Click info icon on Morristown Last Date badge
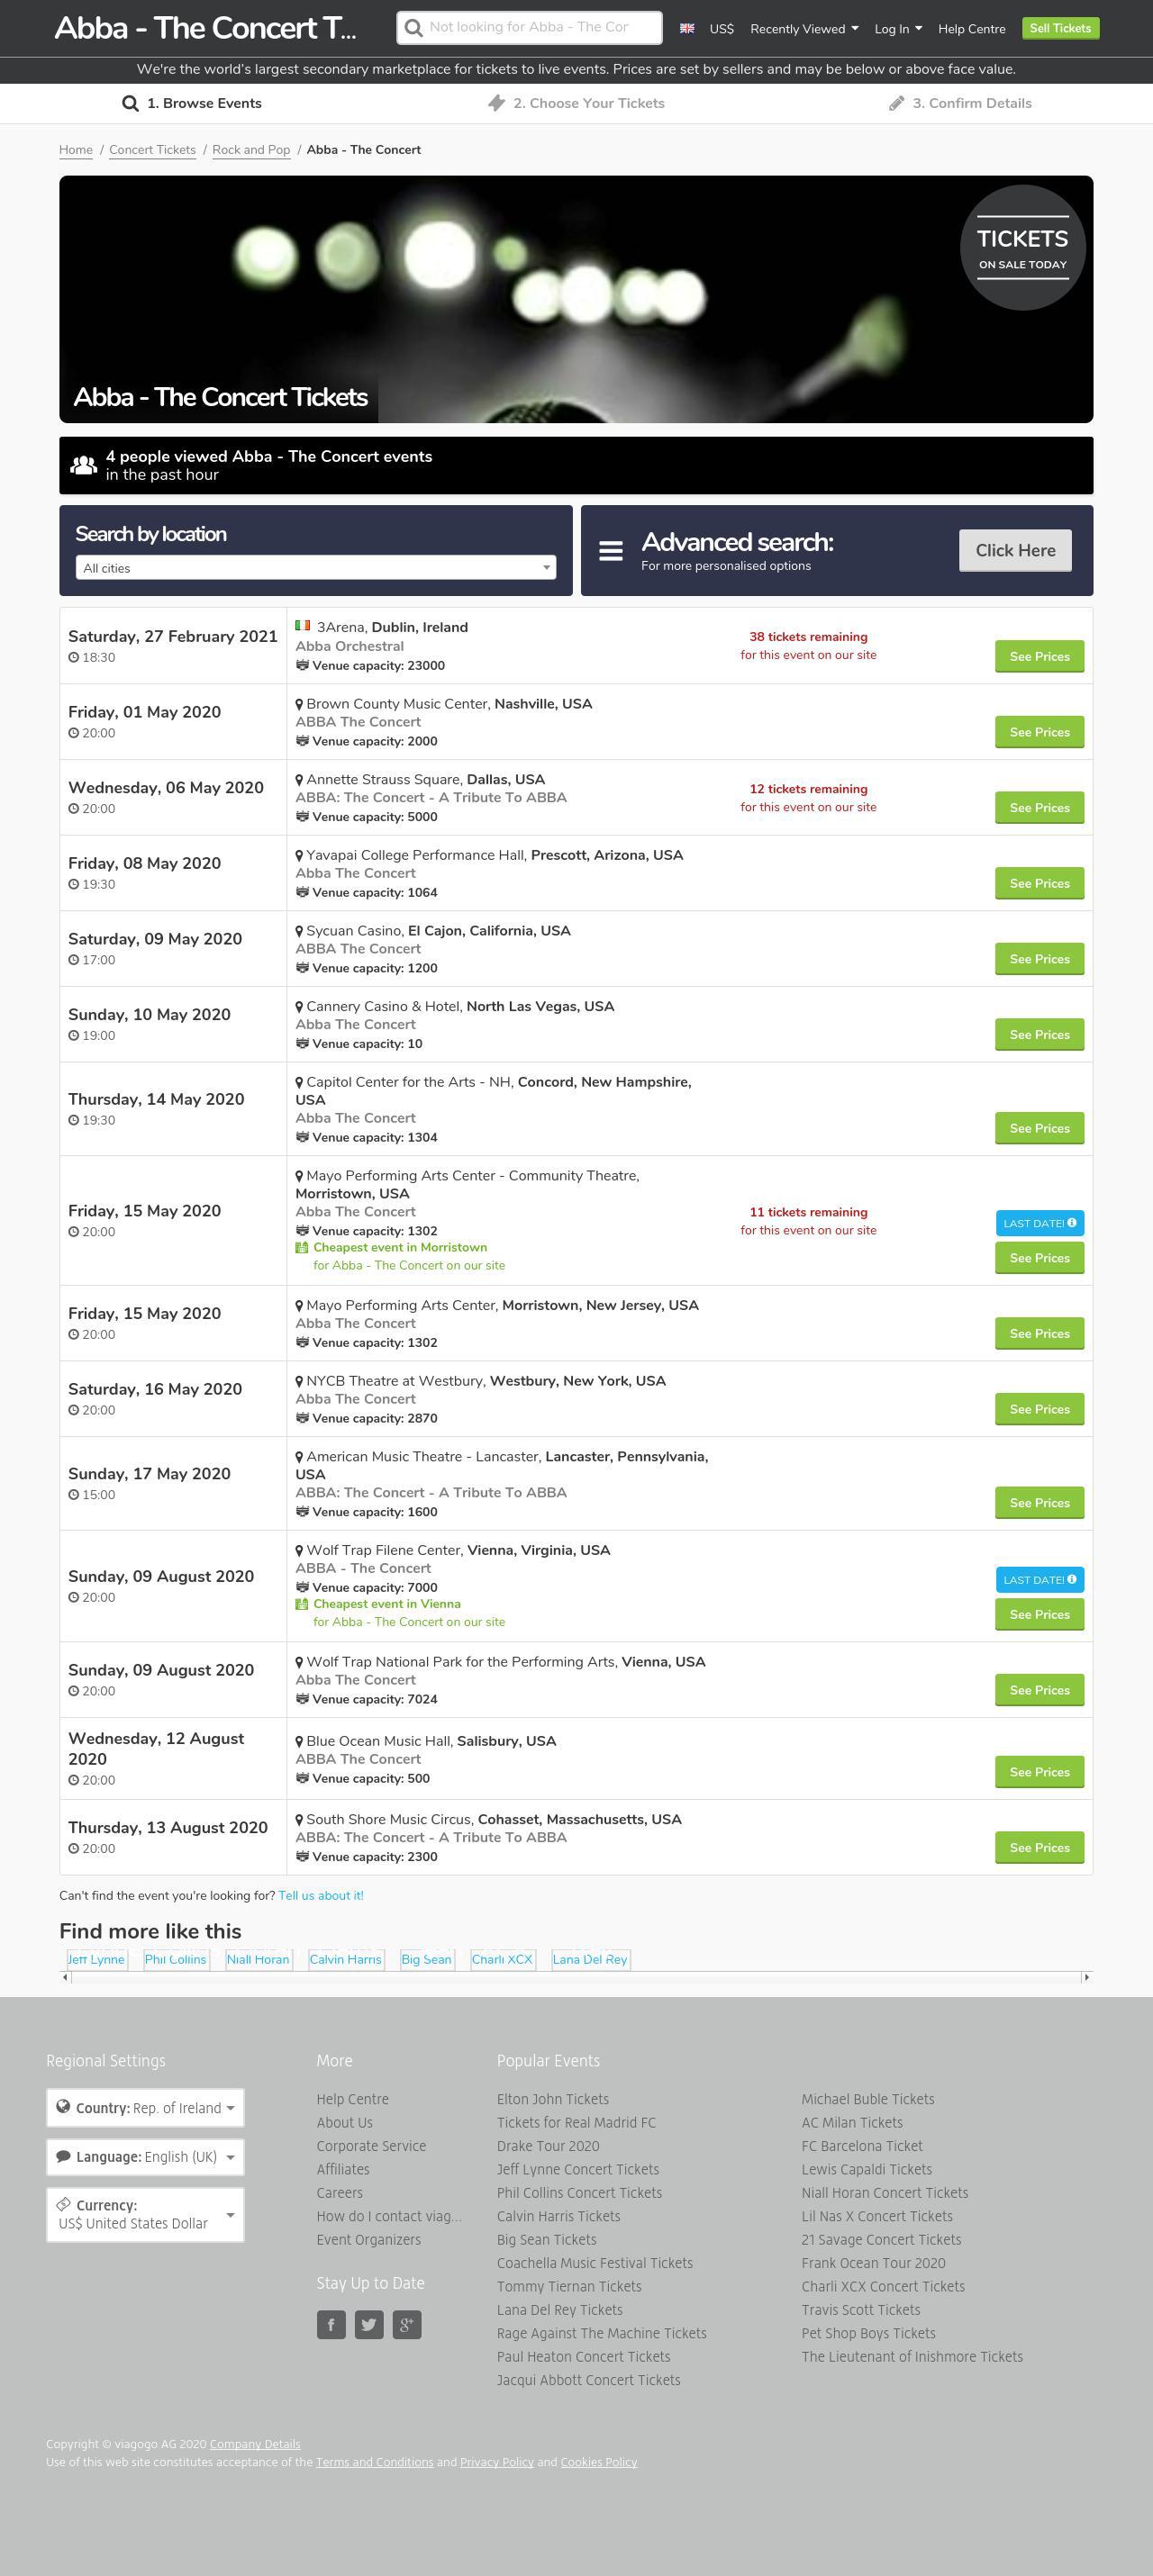 (x=1072, y=1222)
